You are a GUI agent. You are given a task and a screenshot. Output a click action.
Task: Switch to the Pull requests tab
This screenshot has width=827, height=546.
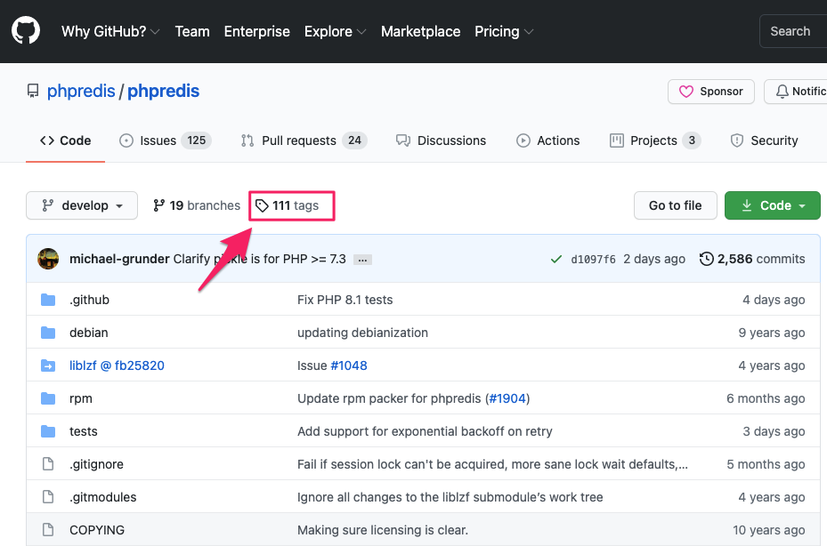click(x=304, y=141)
